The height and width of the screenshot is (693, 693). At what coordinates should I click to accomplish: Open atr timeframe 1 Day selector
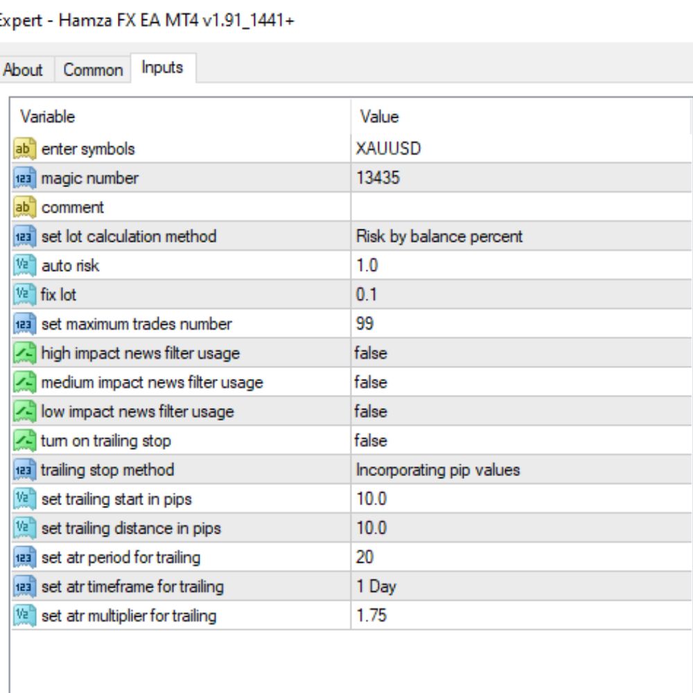point(522,586)
